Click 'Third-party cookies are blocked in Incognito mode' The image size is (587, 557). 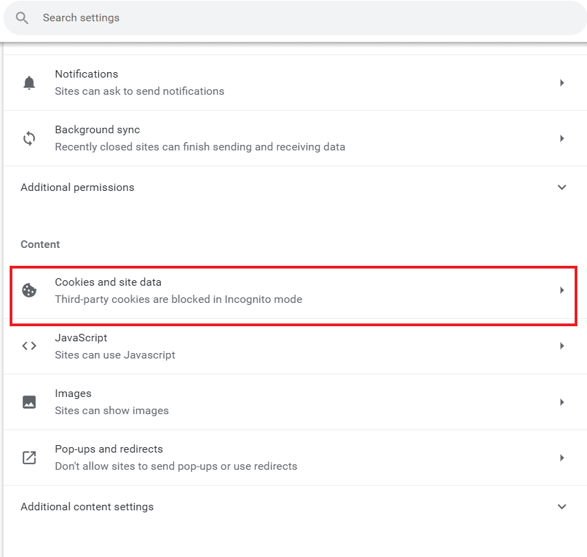[179, 299]
